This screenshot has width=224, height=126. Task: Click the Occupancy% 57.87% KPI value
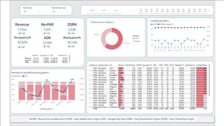pos(22,42)
